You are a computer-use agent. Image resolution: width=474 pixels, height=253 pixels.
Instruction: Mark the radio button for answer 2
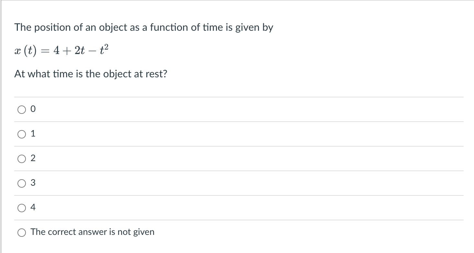[22, 159]
